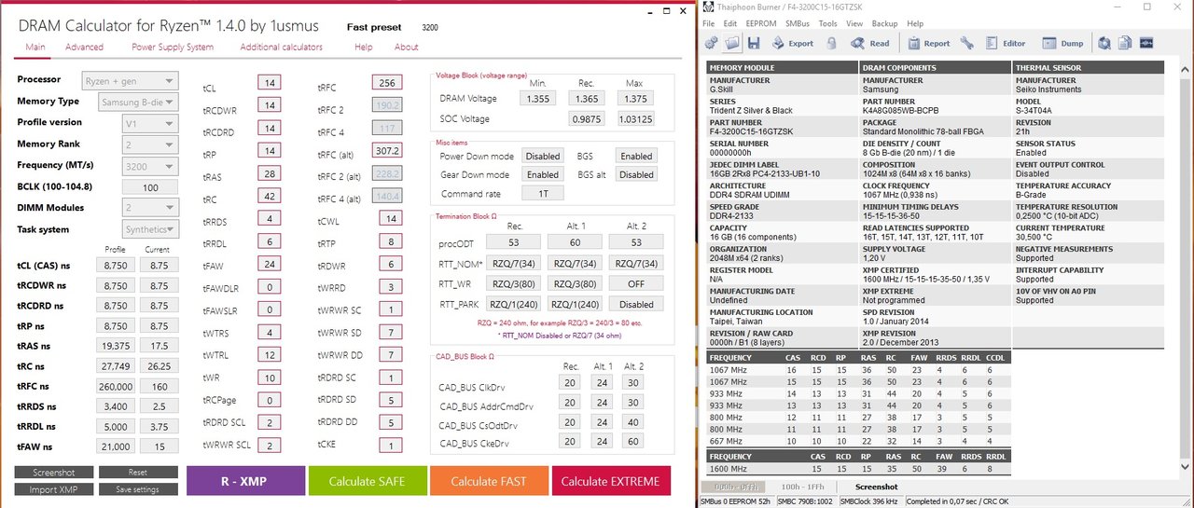1194x508 pixels.
Task: Click the copy documents icon in Thaiphoon toolbar
Action: point(1125,43)
